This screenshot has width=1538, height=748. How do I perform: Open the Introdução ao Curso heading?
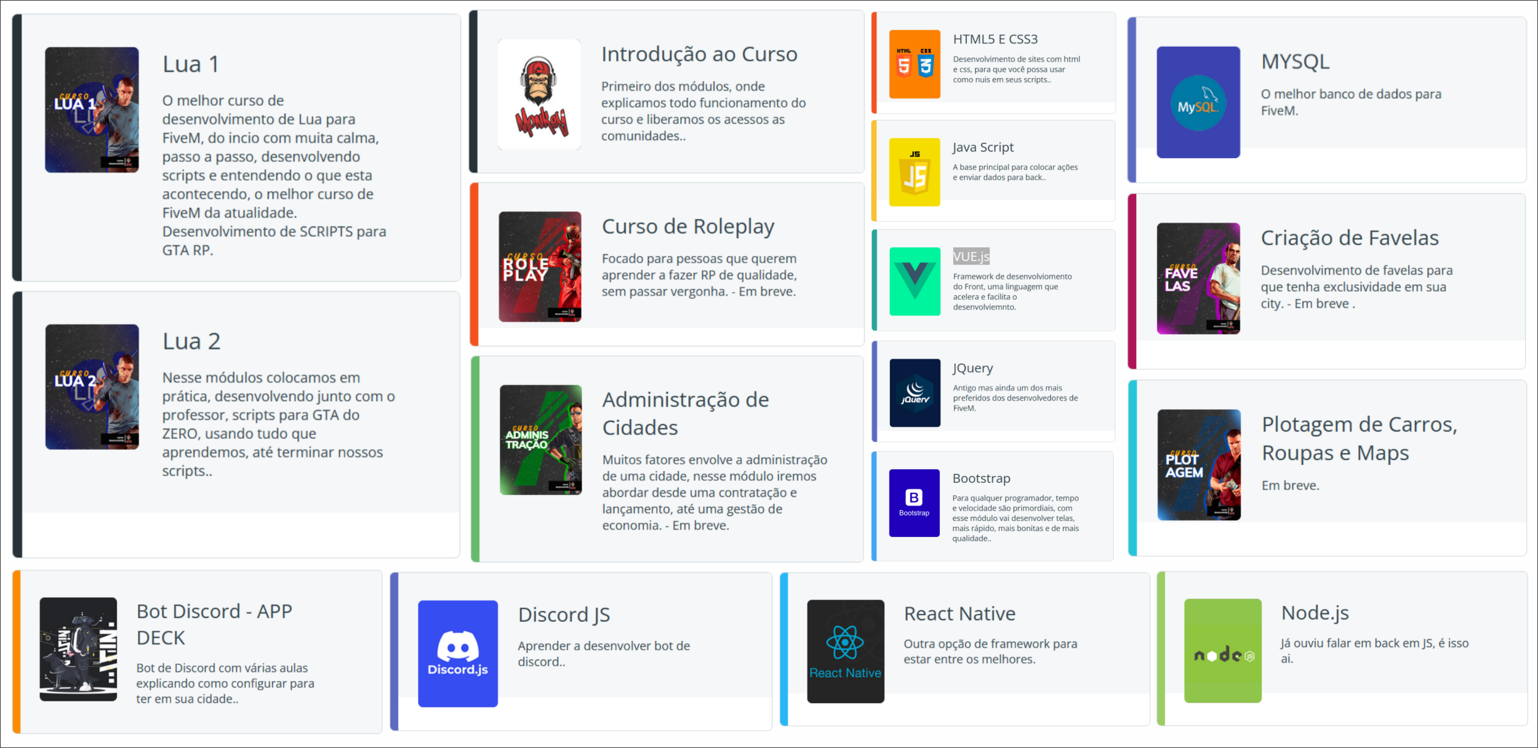tap(699, 54)
